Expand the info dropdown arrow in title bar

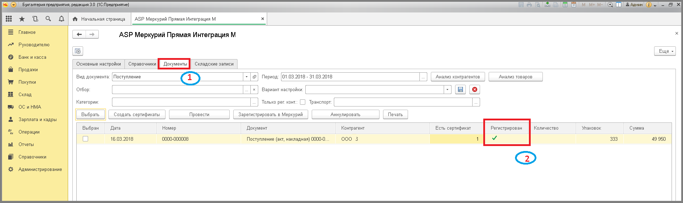[x=655, y=5]
